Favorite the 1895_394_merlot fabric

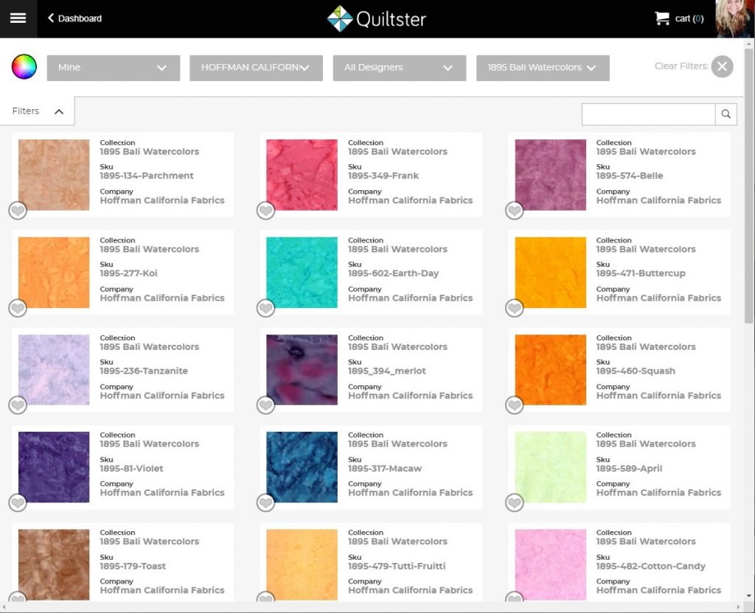tap(265, 405)
